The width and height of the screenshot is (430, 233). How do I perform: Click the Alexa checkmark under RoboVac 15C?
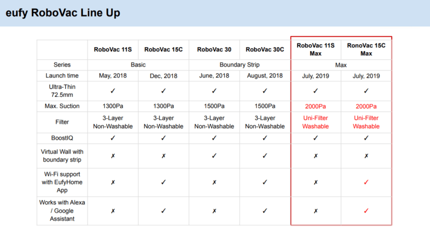tap(163, 211)
